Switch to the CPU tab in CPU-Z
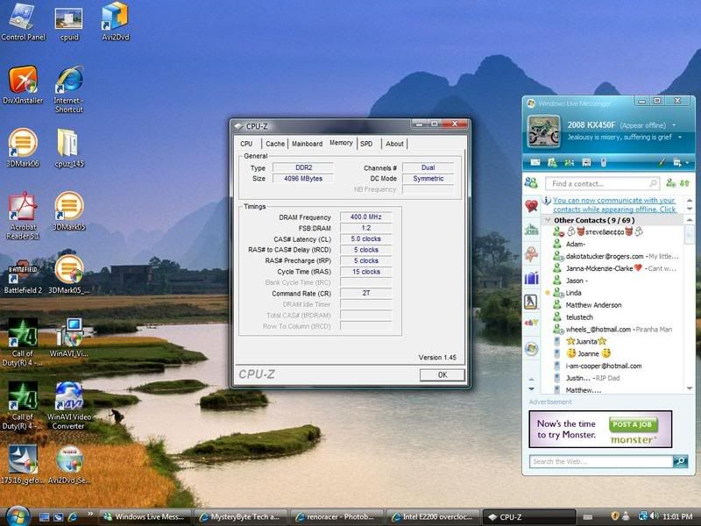Image resolution: width=701 pixels, height=526 pixels. coord(246,144)
